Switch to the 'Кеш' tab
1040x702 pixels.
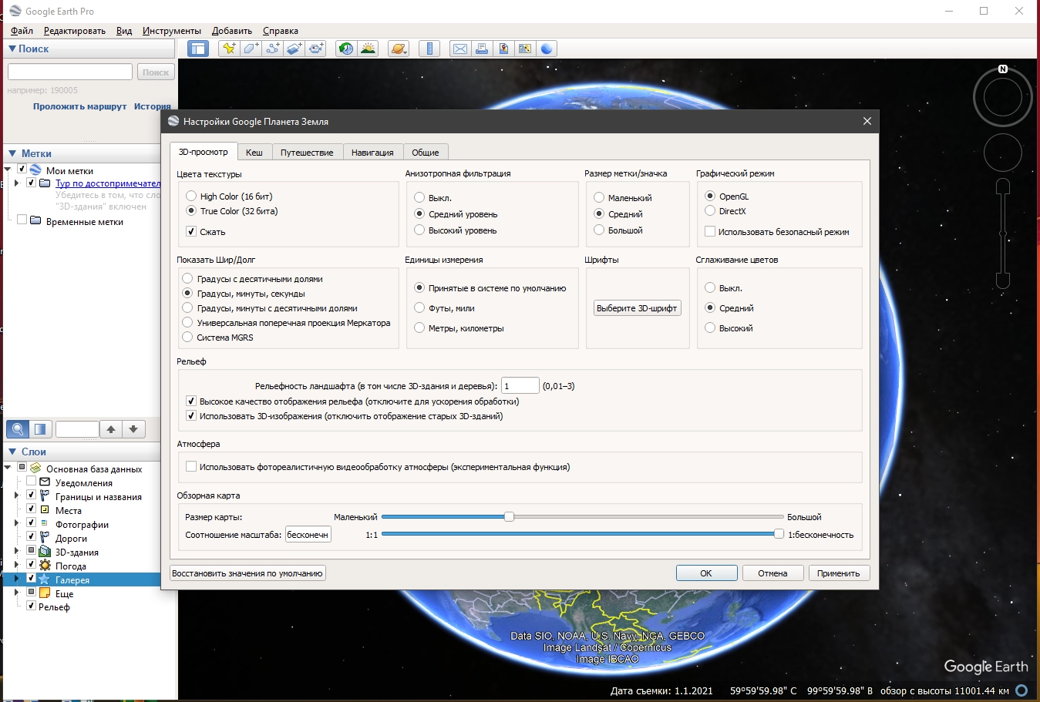click(x=254, y=153)
